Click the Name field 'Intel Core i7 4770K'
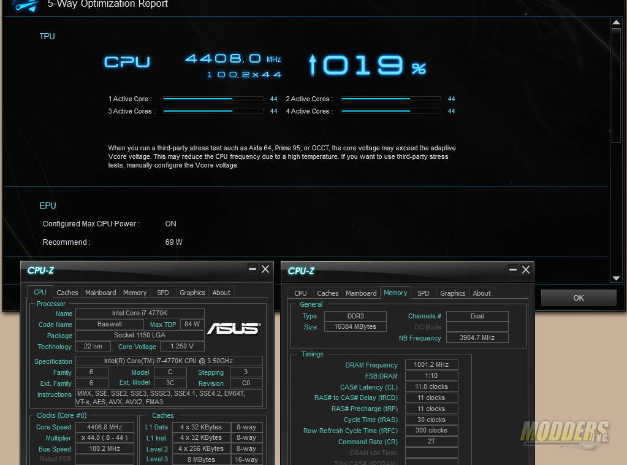 point(140,313)
